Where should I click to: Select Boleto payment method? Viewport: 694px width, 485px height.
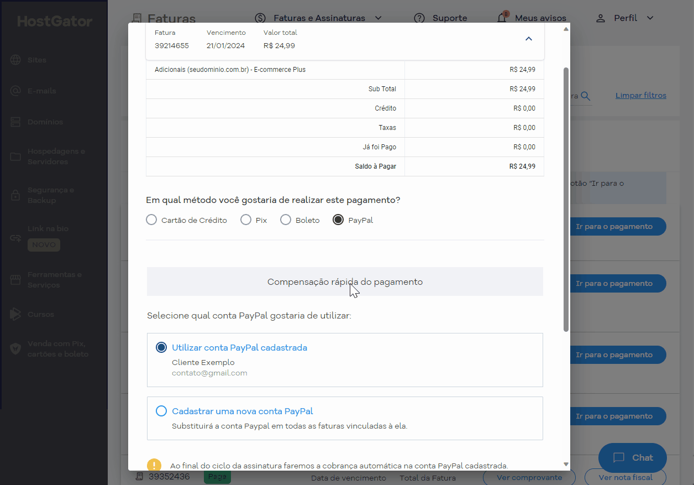pos(286,220)
